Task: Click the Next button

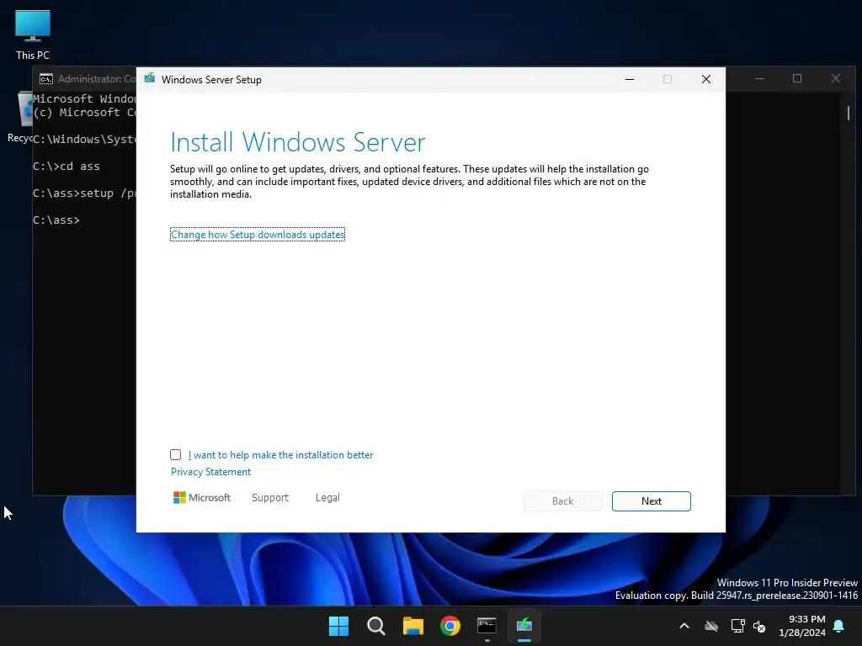Action: (652, 501)
